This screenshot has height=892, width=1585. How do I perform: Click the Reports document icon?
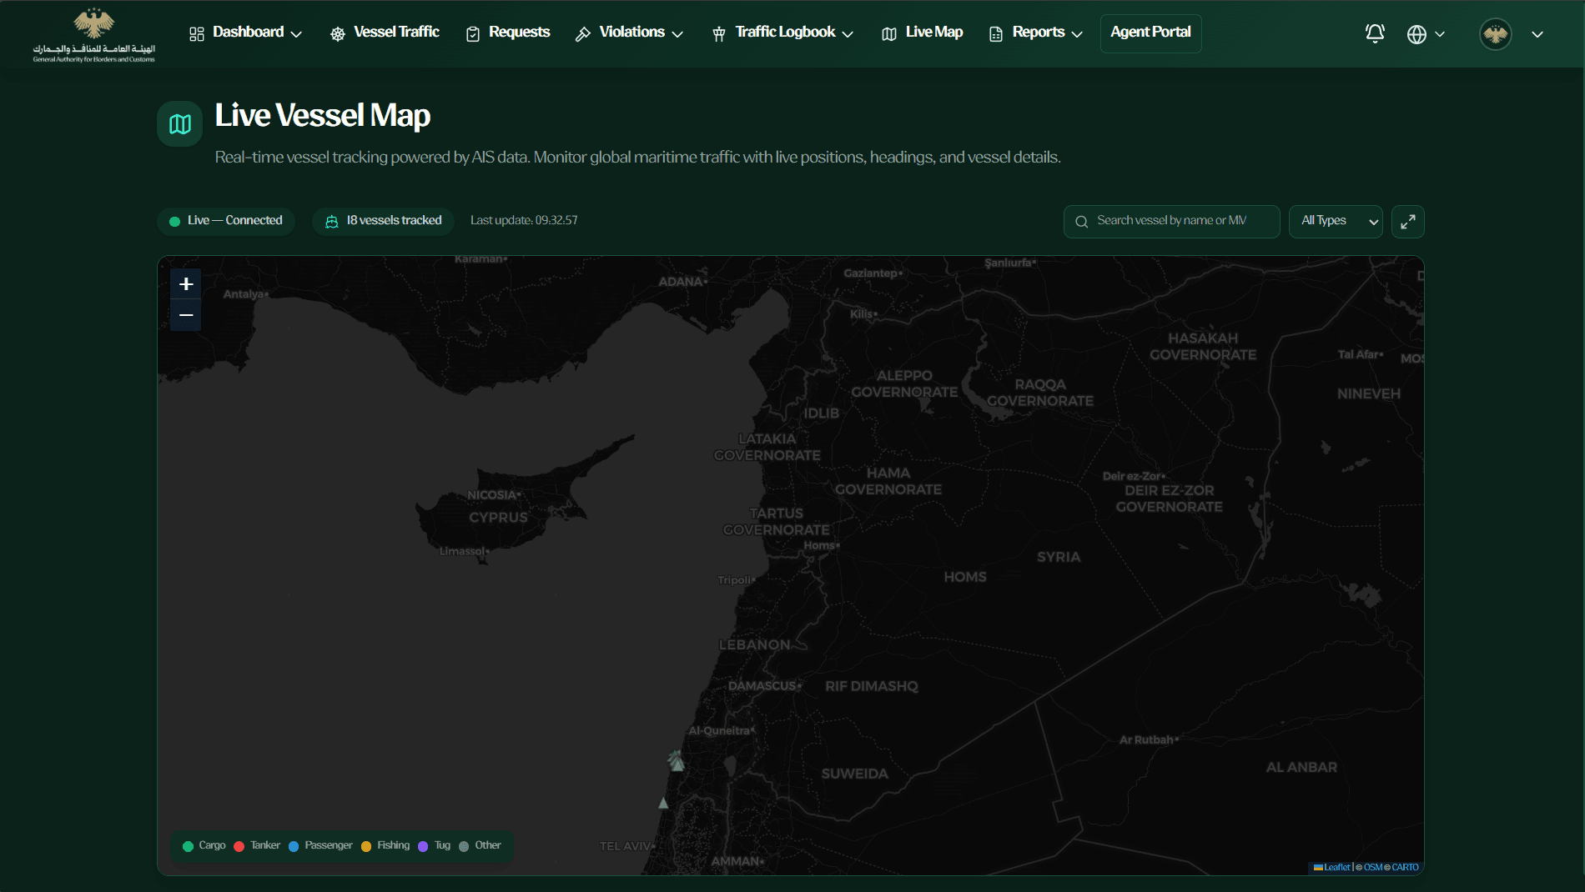click(996, 34)
